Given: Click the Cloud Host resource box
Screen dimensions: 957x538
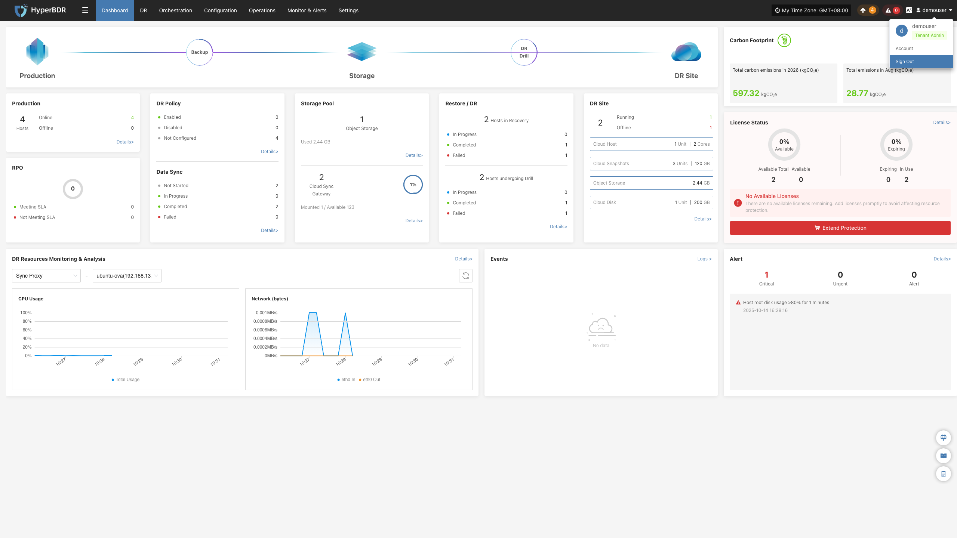Looking at the screenshot, I should tap(652, 144).
